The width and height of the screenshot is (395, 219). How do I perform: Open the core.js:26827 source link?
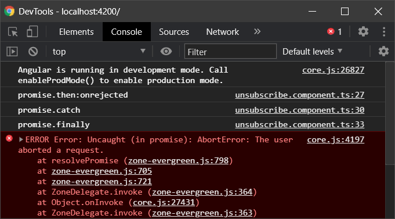click(334, 70)
